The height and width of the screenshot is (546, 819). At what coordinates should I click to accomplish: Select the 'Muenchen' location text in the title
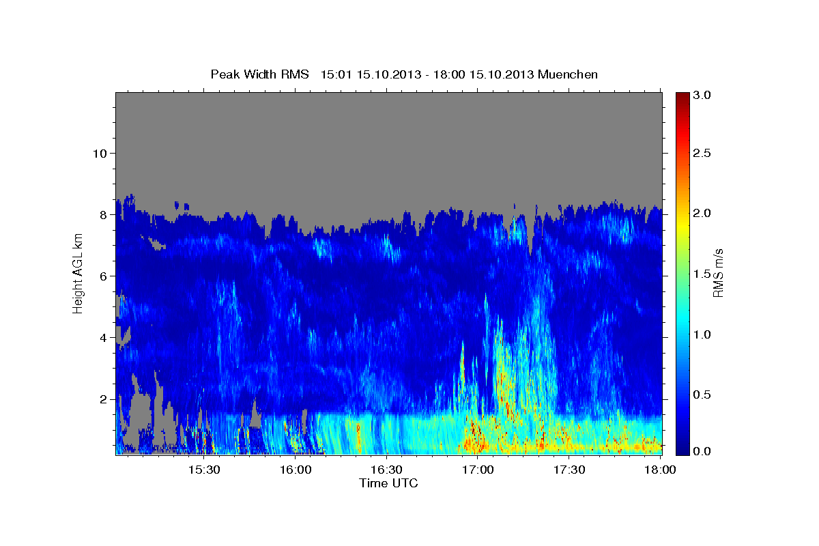pyautogui.click(x=568, y=74)
